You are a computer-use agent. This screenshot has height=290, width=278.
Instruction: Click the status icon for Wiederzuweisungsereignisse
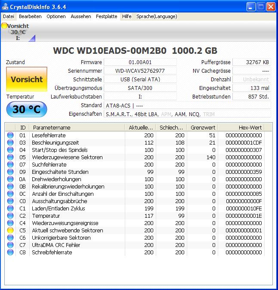(10, 223)
